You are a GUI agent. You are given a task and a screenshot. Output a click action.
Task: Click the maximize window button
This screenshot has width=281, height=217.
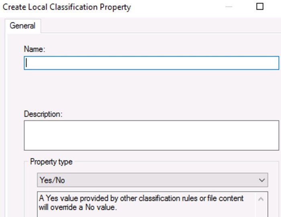260,7
